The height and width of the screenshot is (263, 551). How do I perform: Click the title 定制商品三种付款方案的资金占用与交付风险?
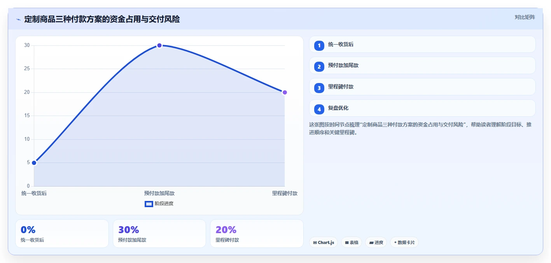[x=102, y=19]
